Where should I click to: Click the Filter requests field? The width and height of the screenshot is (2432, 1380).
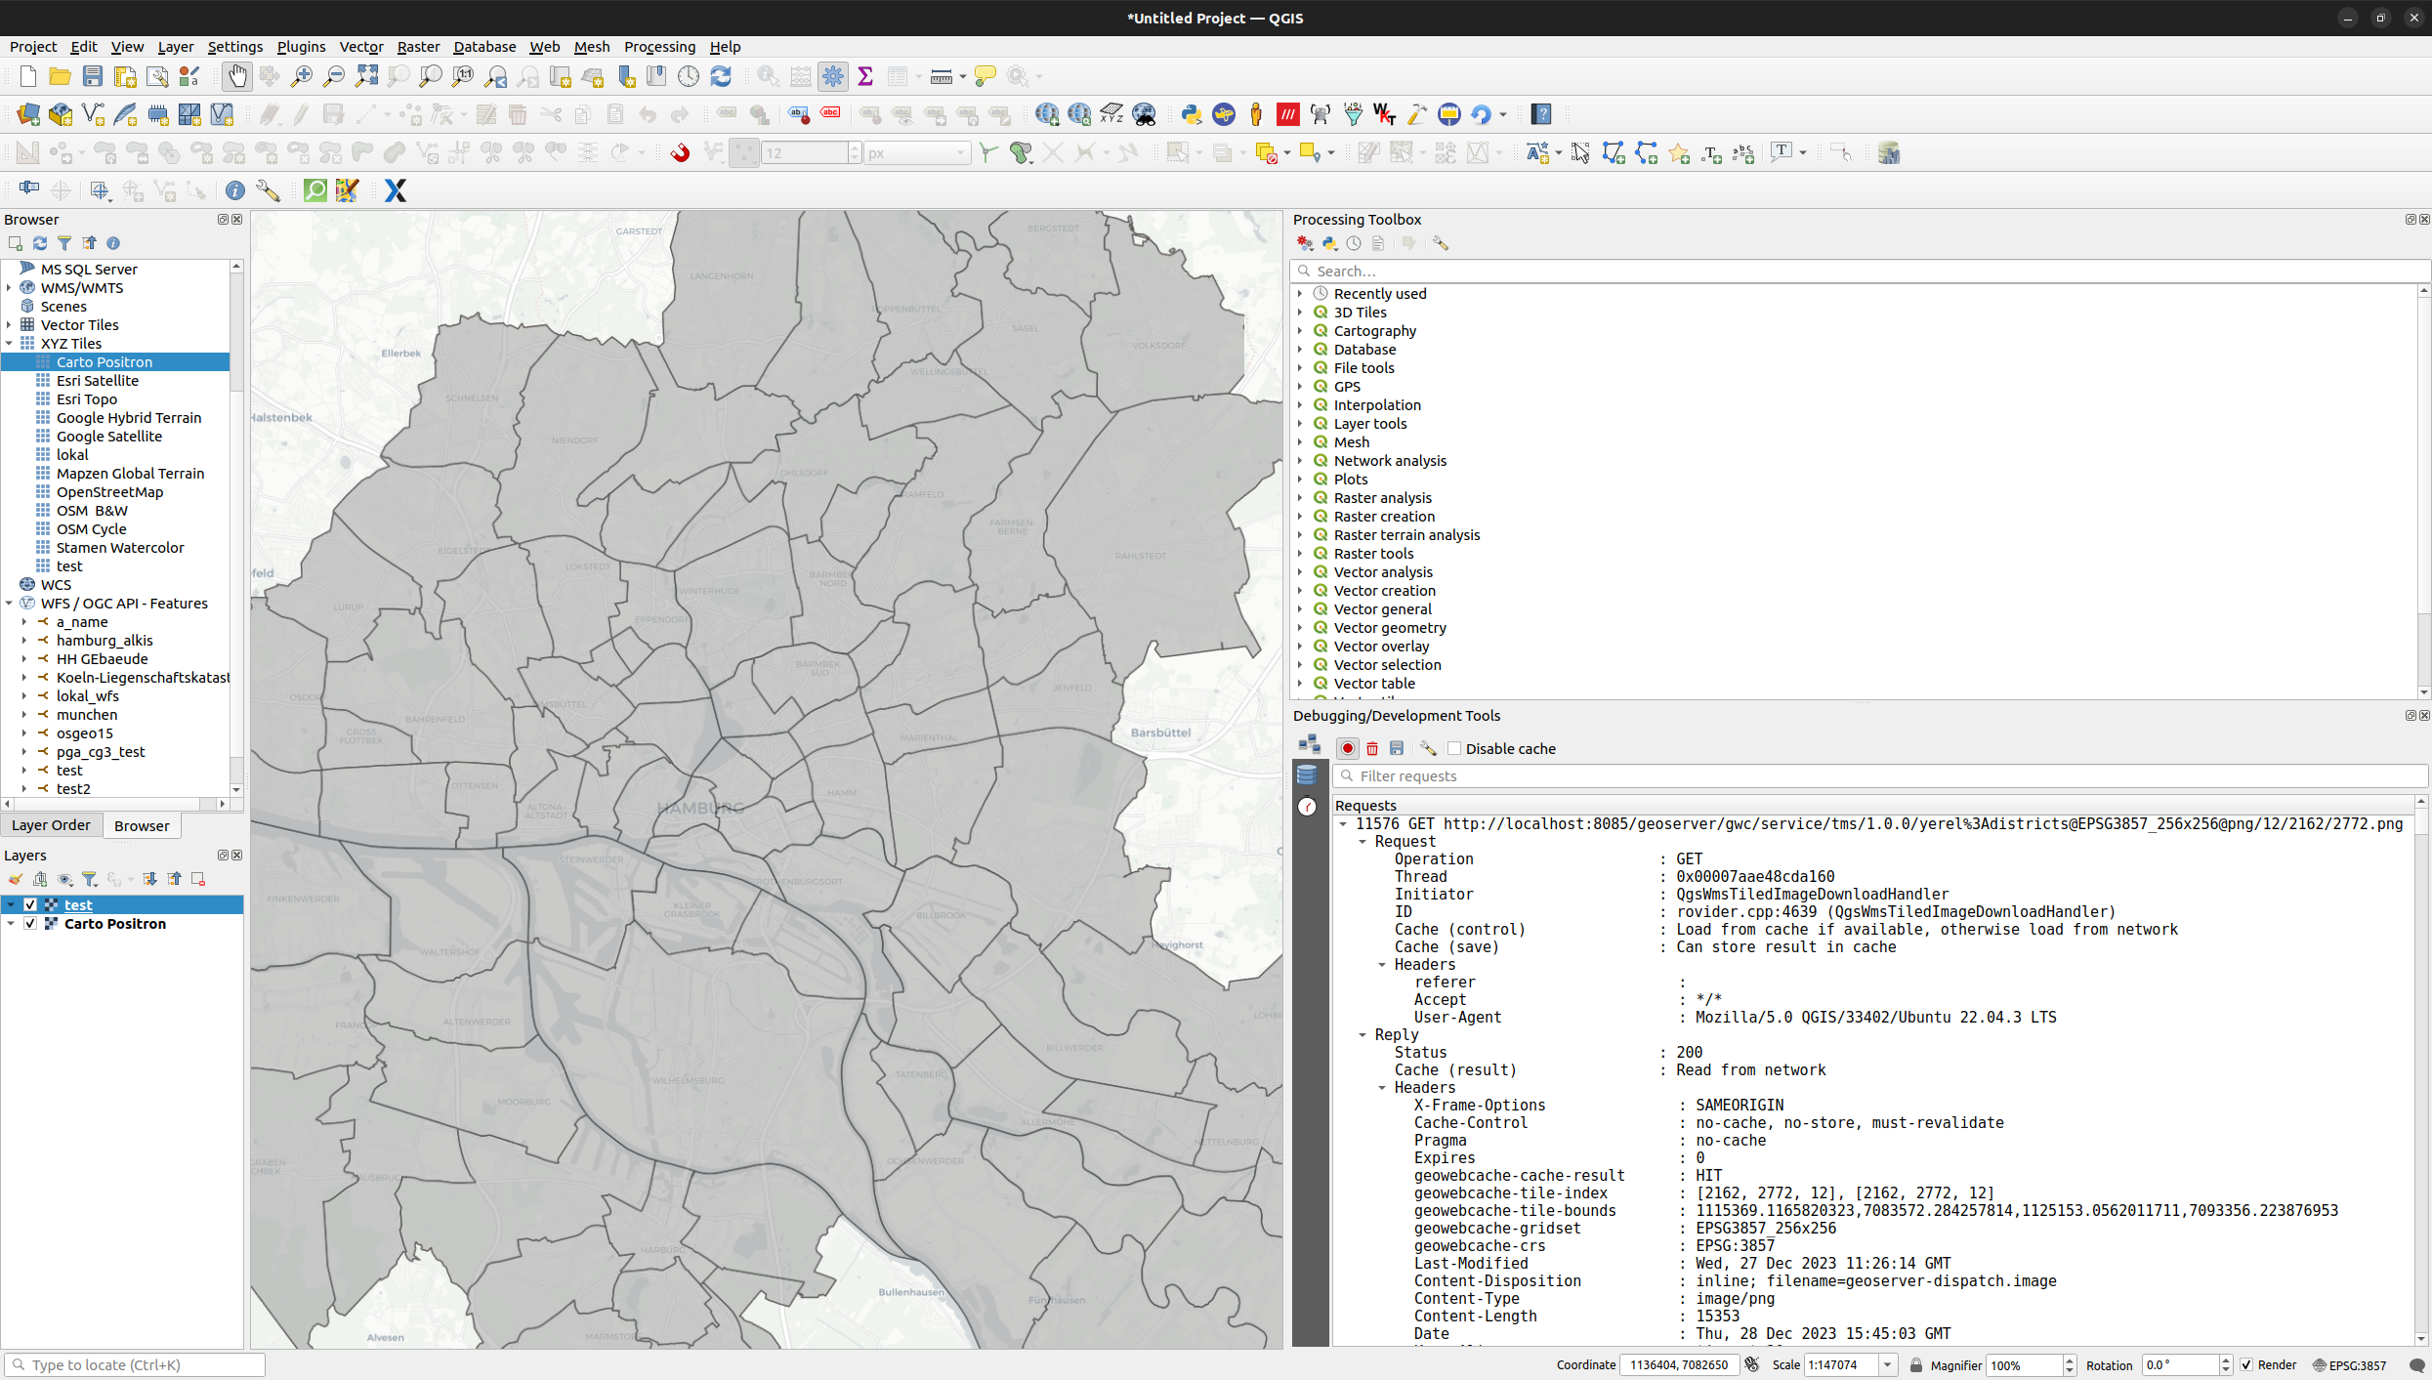[x=1879, y=776]
